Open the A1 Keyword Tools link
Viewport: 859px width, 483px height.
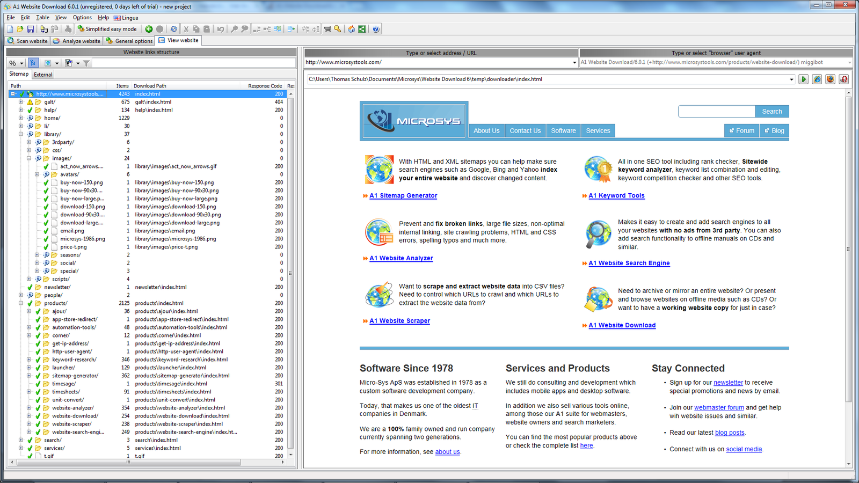616,196
